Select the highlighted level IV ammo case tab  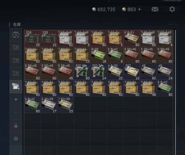(16, 86)
